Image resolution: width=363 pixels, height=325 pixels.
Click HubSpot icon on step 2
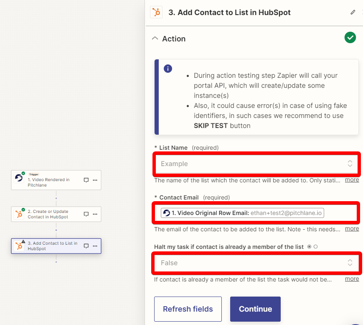[x=19, y=214]
